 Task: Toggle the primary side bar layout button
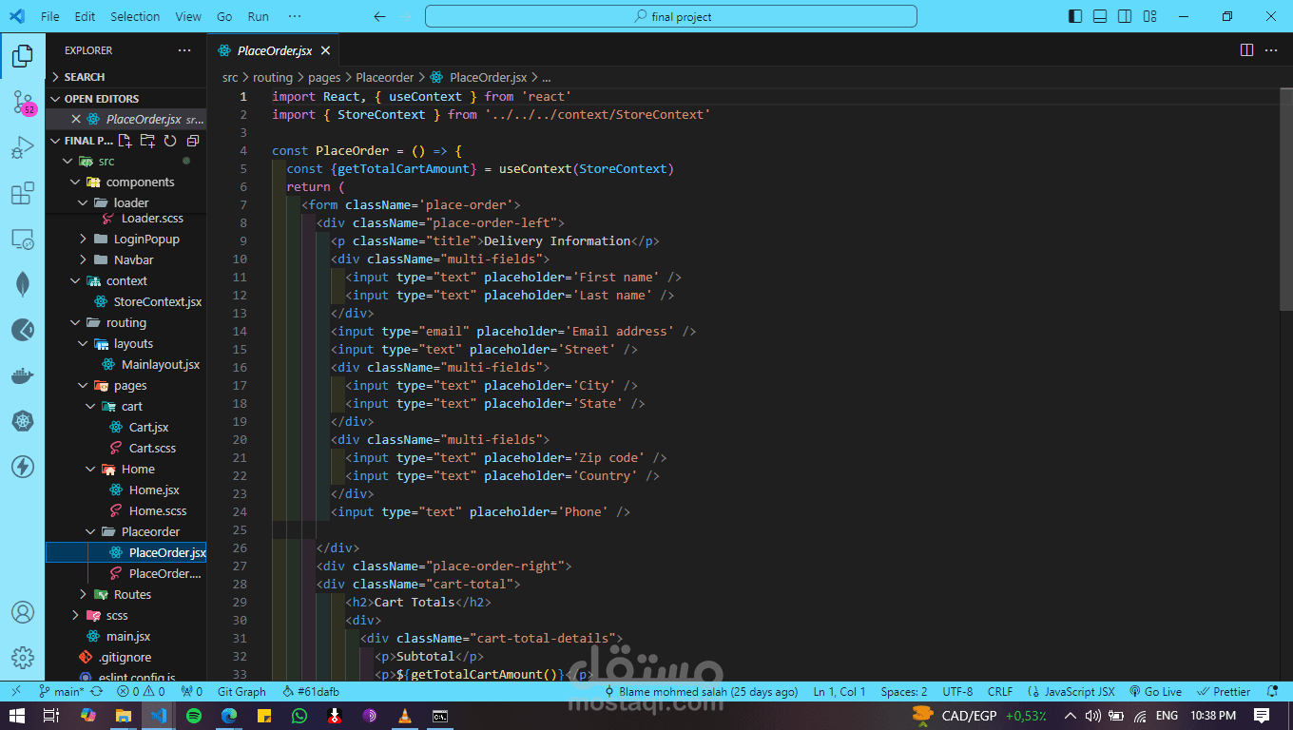[x=1075, y=16]
